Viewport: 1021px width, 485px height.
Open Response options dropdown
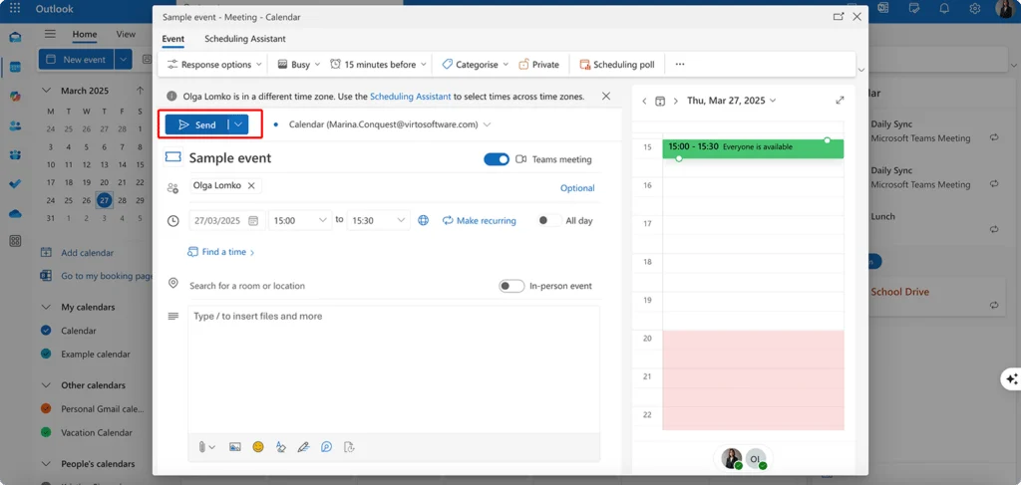point(214,65)
